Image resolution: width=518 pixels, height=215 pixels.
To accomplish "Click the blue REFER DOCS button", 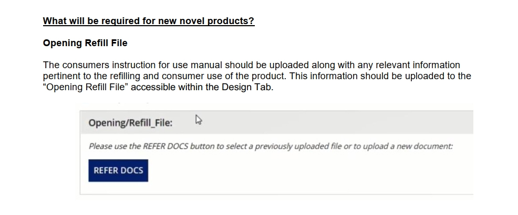I will tap(118, 170).
